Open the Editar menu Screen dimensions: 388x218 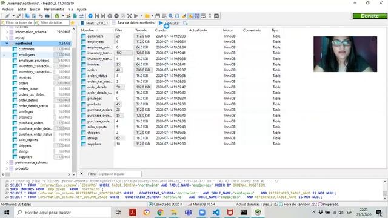point(22,9)
